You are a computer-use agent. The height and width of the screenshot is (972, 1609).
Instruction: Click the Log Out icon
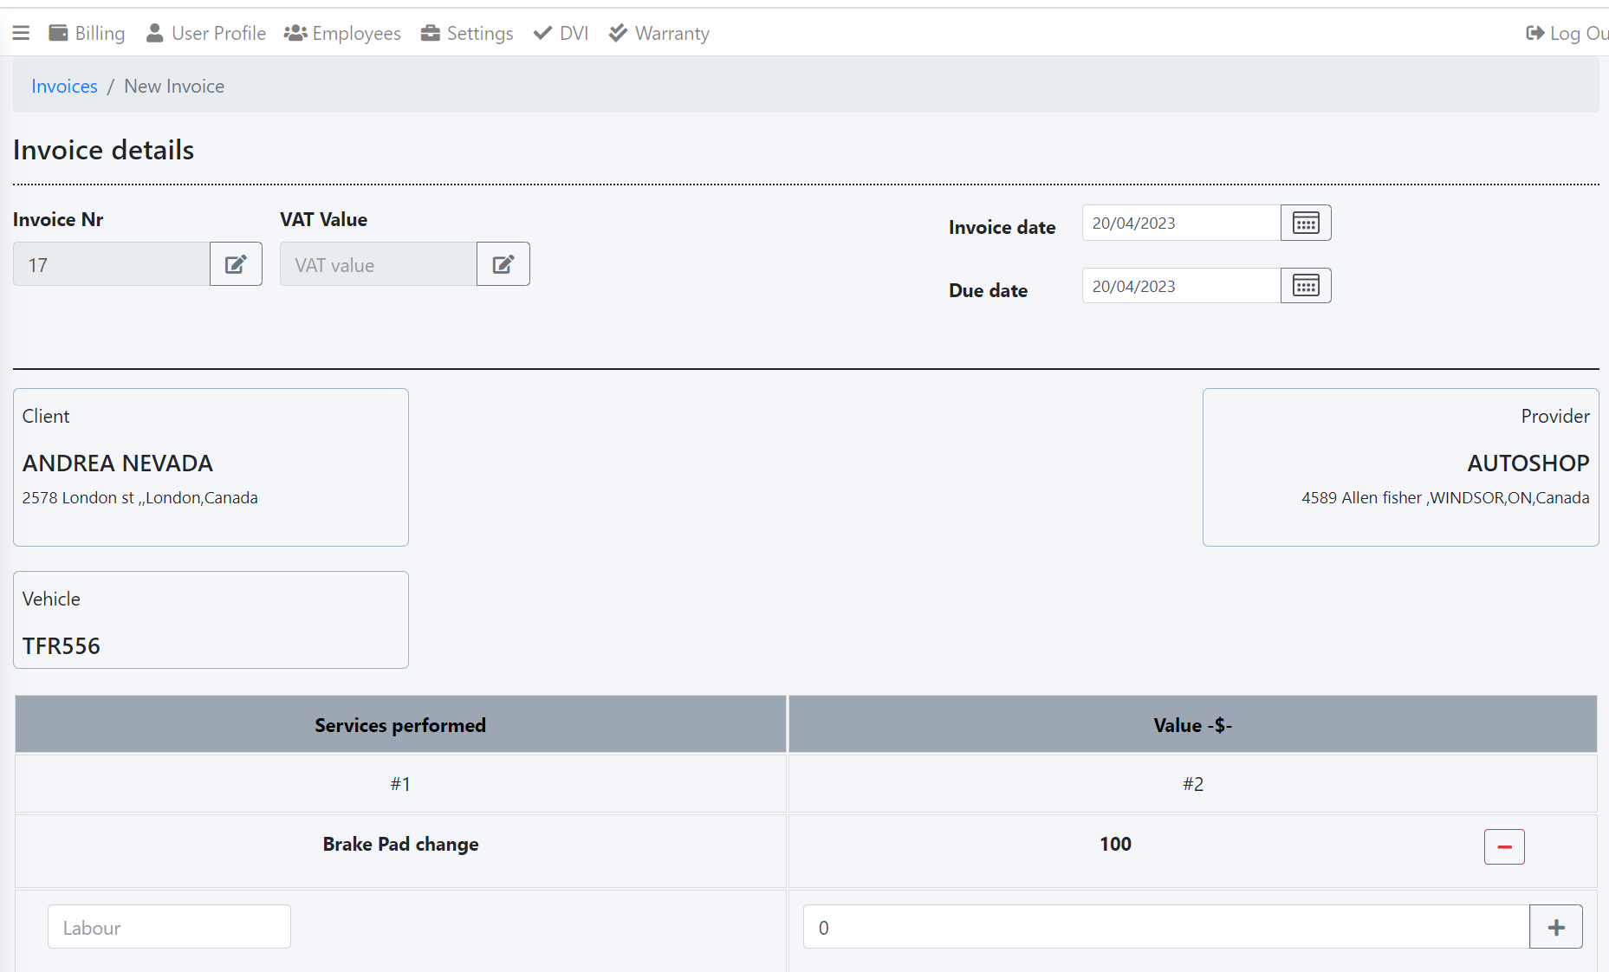pos(1534,32)
